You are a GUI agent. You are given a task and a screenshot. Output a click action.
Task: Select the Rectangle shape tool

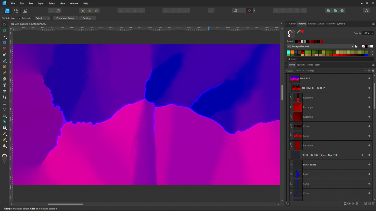[4, 103]
